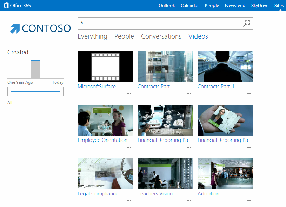This screenshot has height=207, width=286.
Task: Open Calendar in top navigation
Action: point(190,6)
